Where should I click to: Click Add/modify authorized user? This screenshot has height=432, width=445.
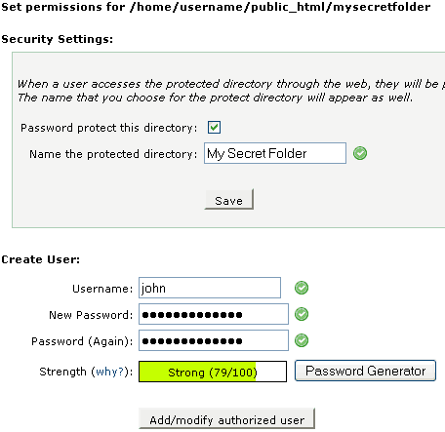(226, 418)
